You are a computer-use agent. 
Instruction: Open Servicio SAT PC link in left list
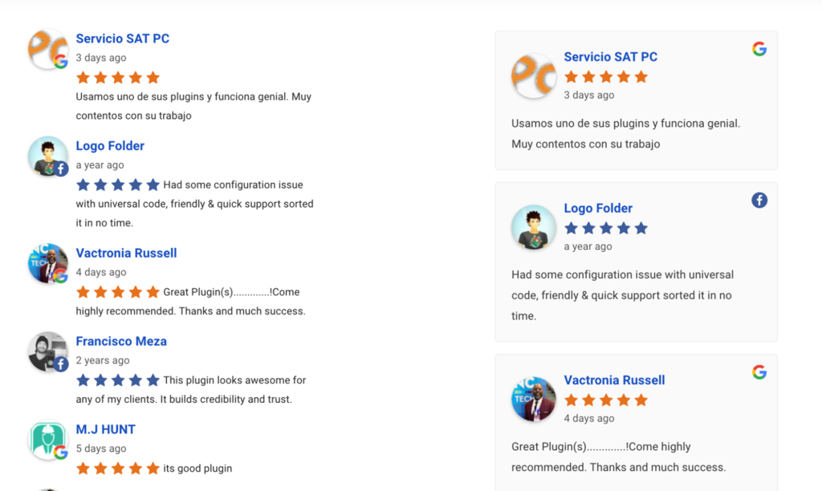click(123, 39)
